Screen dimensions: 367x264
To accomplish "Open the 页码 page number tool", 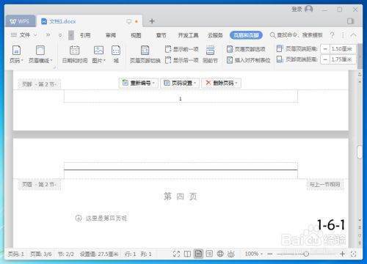I will (x=16, y=54).
